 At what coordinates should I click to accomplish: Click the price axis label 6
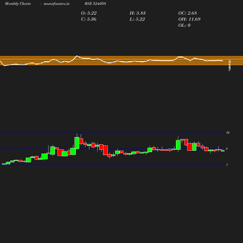pyautogui.click(x=227, y=149)
